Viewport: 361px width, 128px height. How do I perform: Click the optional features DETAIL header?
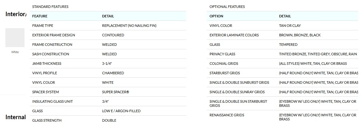click(x=285, y=16)
